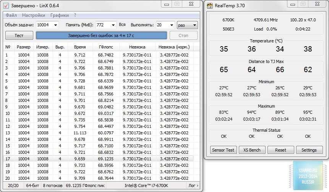Expand the Объём задачи dropdown
This screenshot has width=329, height=192.
click(x=55, y=25)
